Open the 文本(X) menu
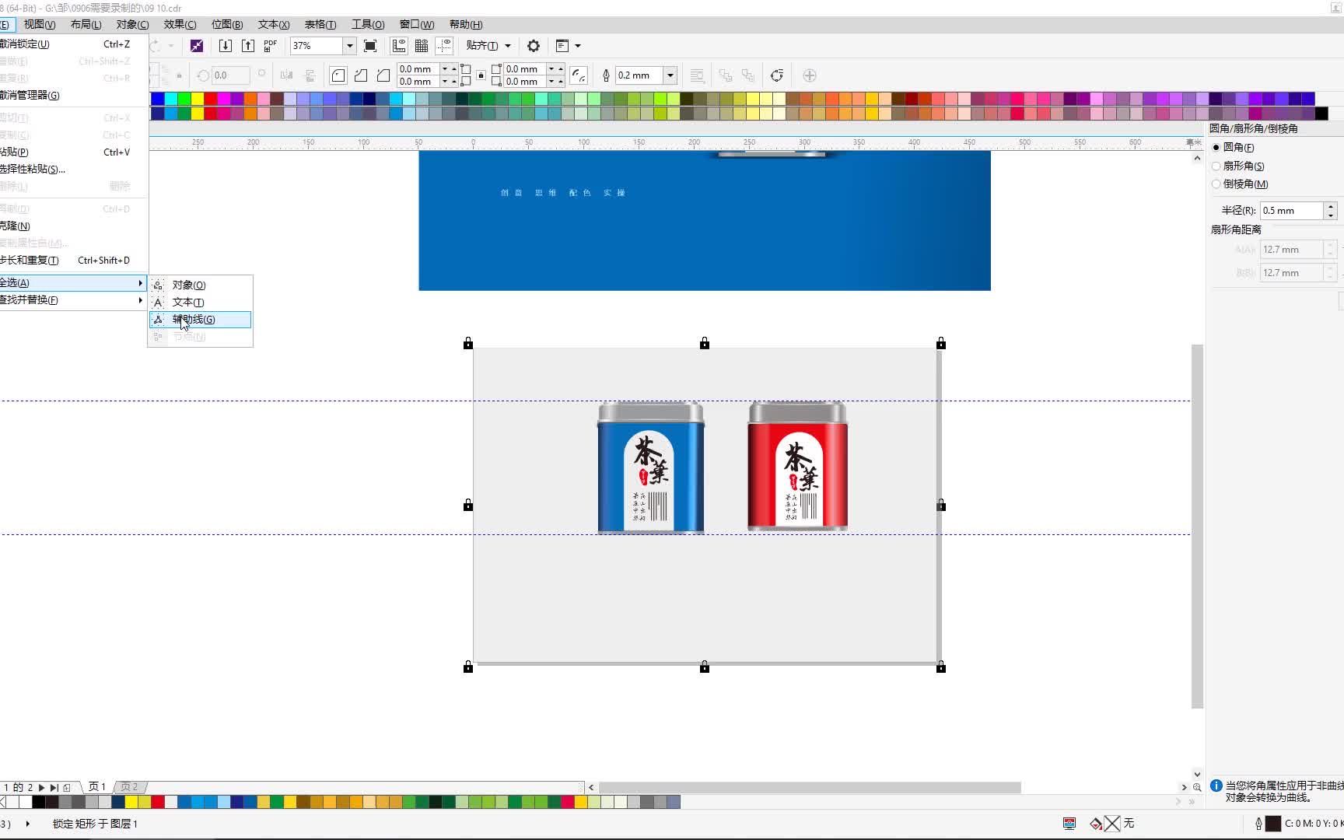Viewport: 1344px width, 840px height. click(274, 24)
